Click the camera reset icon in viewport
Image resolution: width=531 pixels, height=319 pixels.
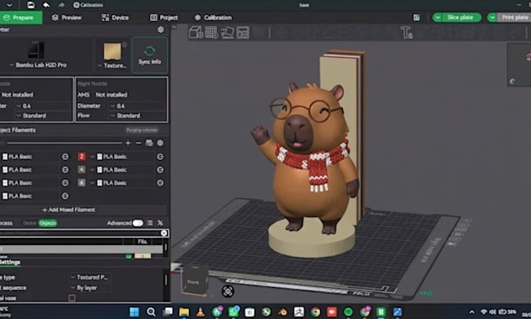point(227,291)
